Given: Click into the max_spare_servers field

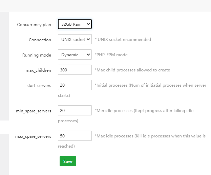Looking at the screenshot, I should (x=75, y=136).
